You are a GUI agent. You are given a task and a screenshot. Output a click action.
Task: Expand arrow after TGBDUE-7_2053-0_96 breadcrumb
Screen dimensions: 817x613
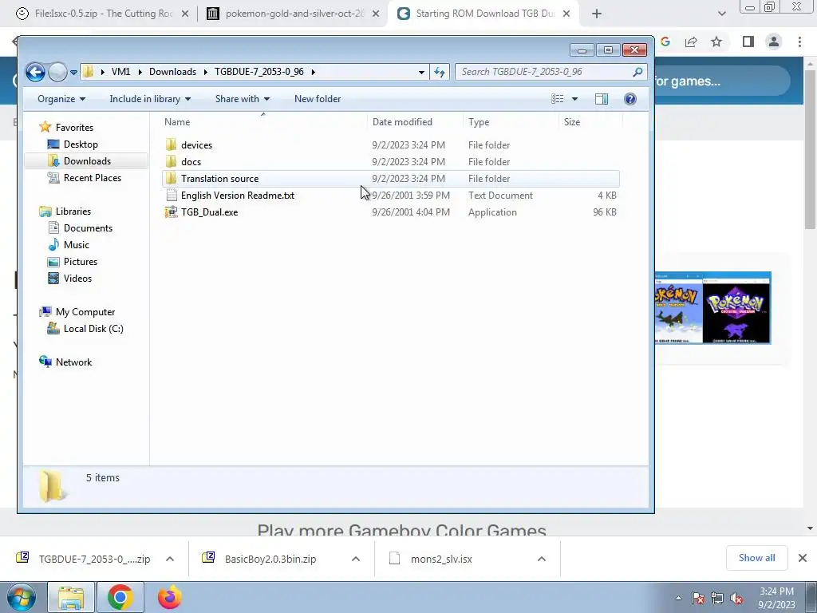[x=313, y=72]
